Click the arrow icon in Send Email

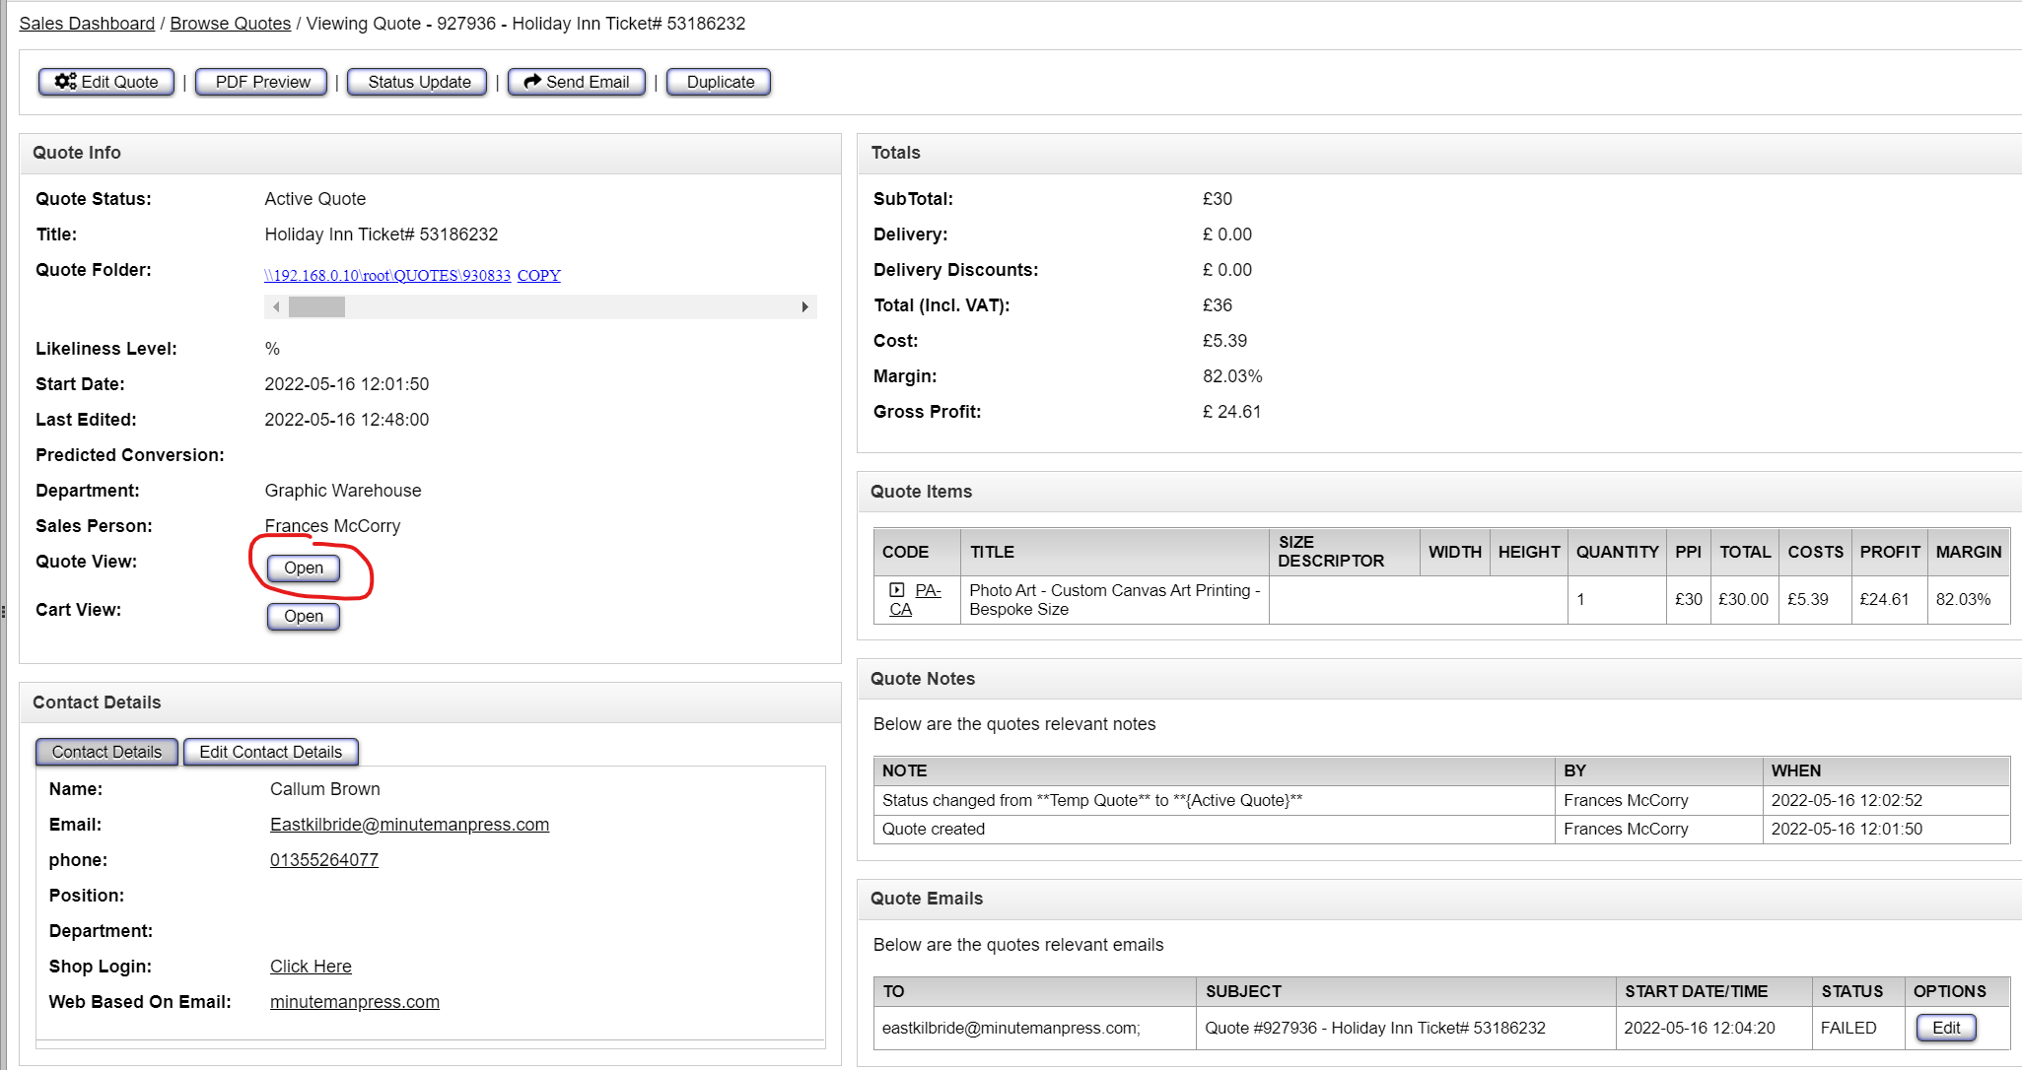[532, 82]
